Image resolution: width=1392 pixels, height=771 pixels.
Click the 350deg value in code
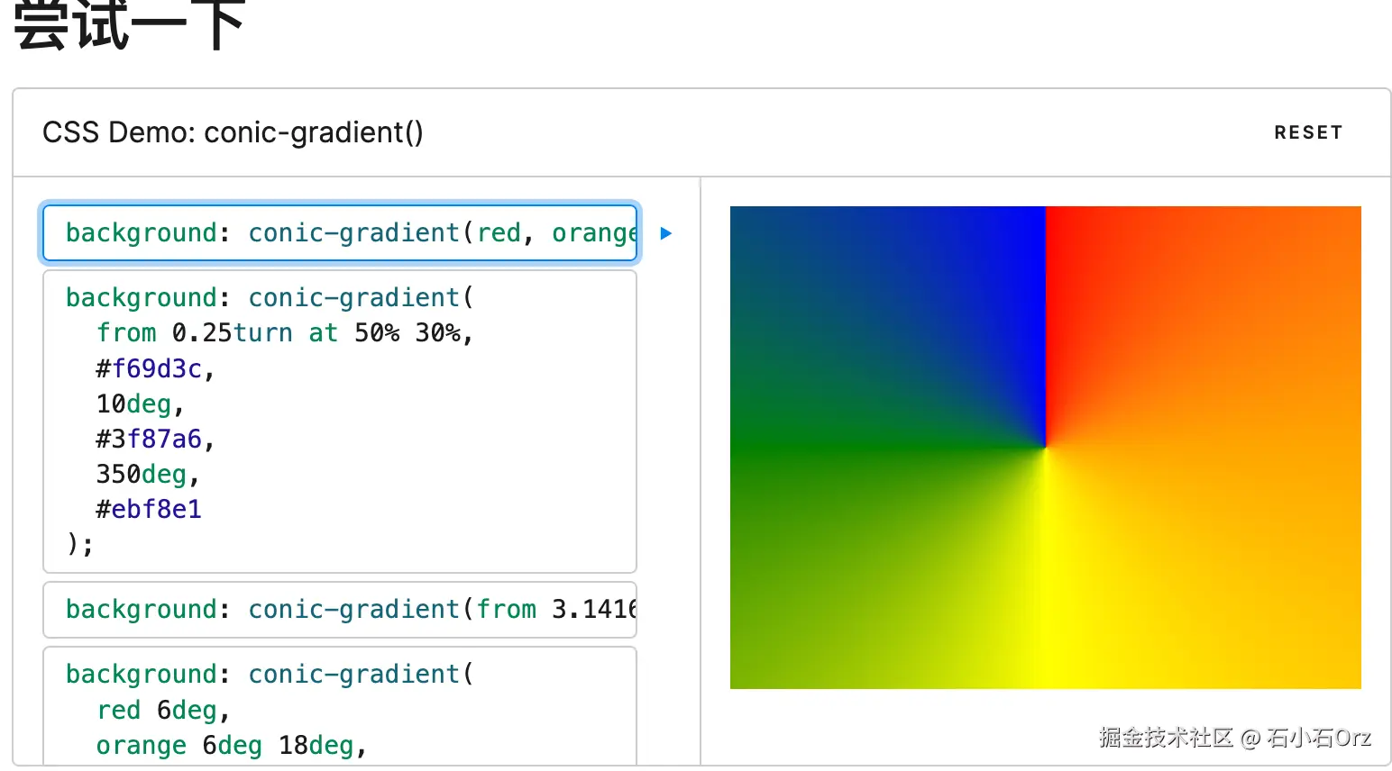click(x=142, y=474)
